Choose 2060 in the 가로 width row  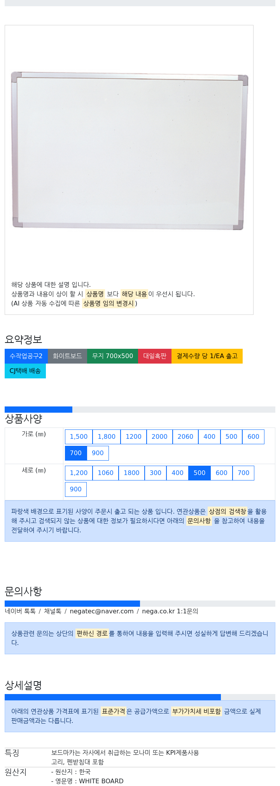[x=185, y=437]
